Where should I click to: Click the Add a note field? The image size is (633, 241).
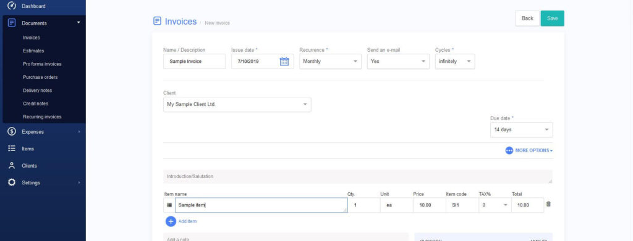[x=286, y=237]
